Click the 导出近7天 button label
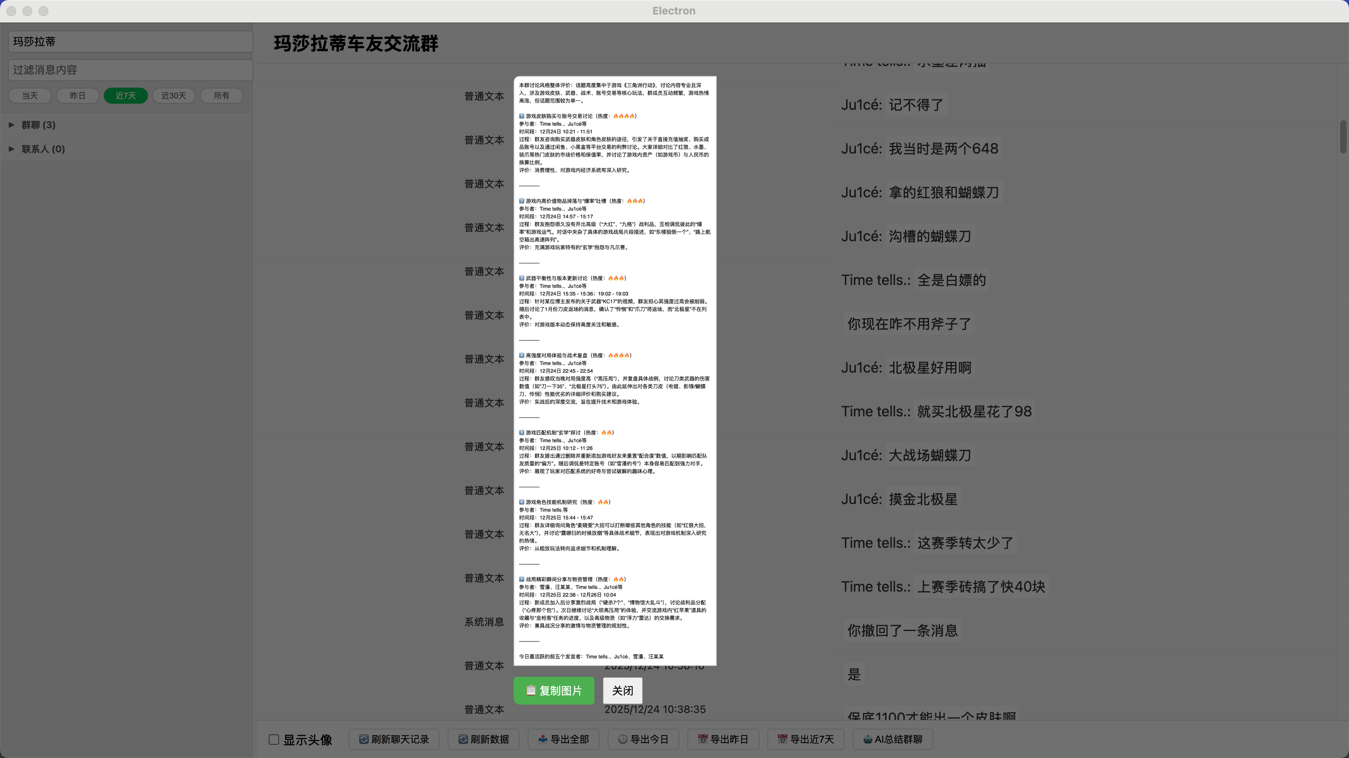The width and height of the screenshot is (1349, 758). (x=812, y=739)
